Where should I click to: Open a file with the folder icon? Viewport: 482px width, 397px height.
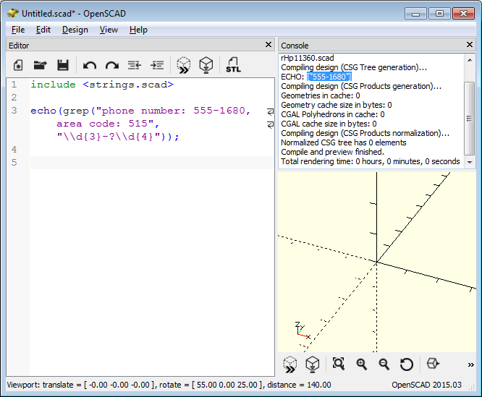(40, 65)
